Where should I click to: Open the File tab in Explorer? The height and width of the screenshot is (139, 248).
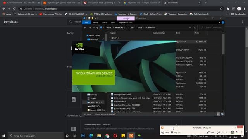click(x=86, y=22)
